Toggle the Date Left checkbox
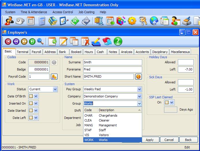The height and width of the screenshot is (151, 200). 31,117
